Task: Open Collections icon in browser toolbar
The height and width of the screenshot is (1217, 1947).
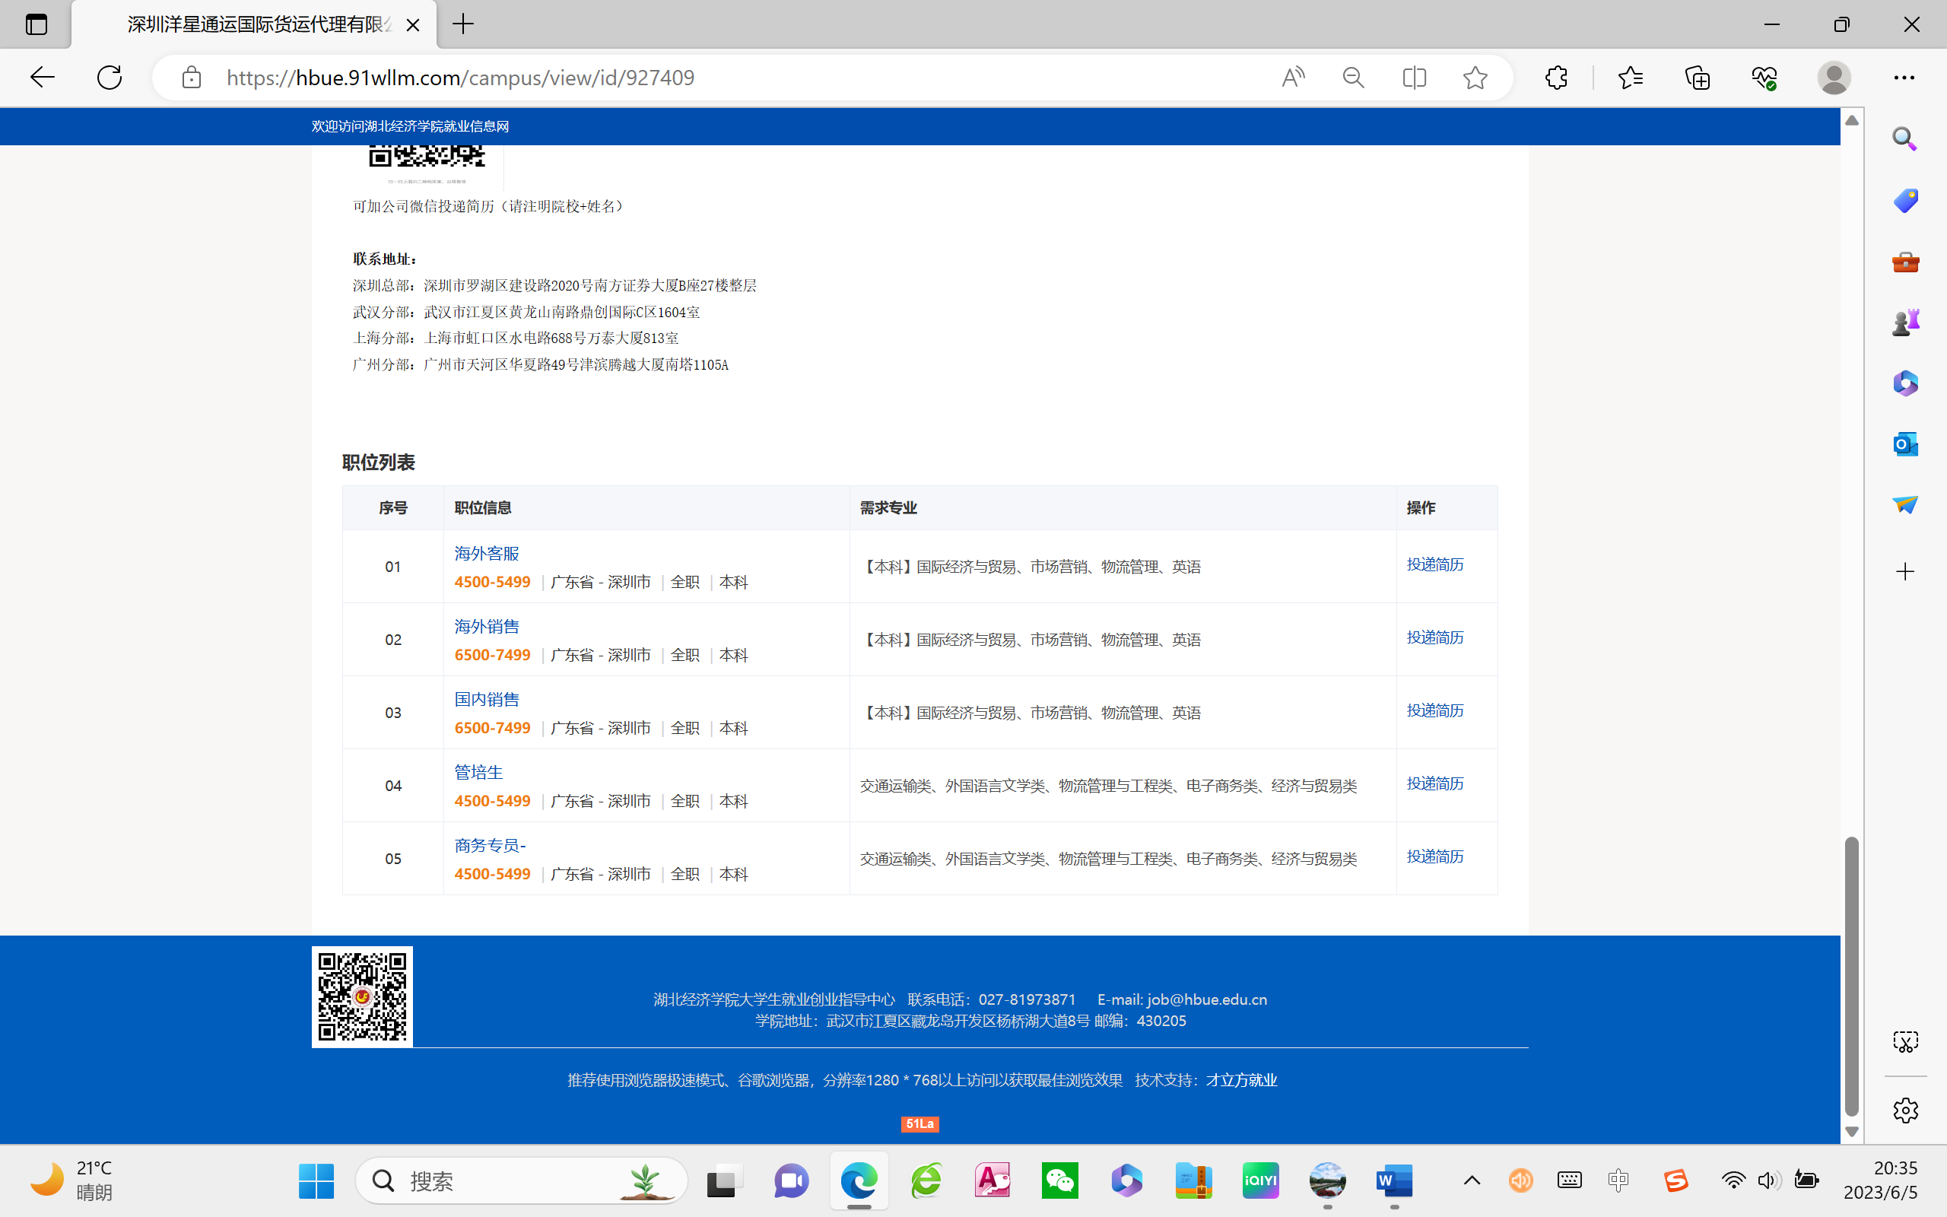Action: tap(1697, 78)
